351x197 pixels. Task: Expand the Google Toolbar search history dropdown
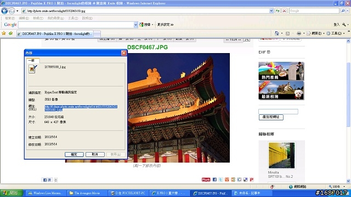[135, 25]
